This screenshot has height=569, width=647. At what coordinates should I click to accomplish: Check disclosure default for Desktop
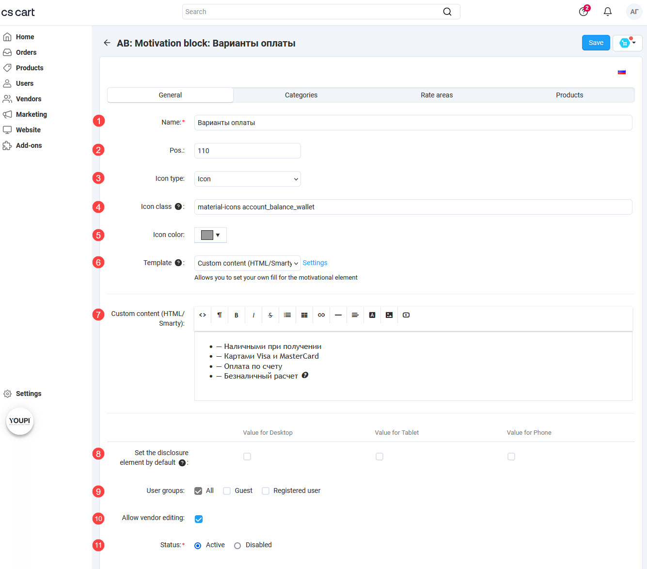pyautogui.click(x=247, y=457)
